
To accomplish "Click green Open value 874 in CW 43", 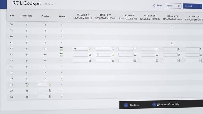I will 62,56.
